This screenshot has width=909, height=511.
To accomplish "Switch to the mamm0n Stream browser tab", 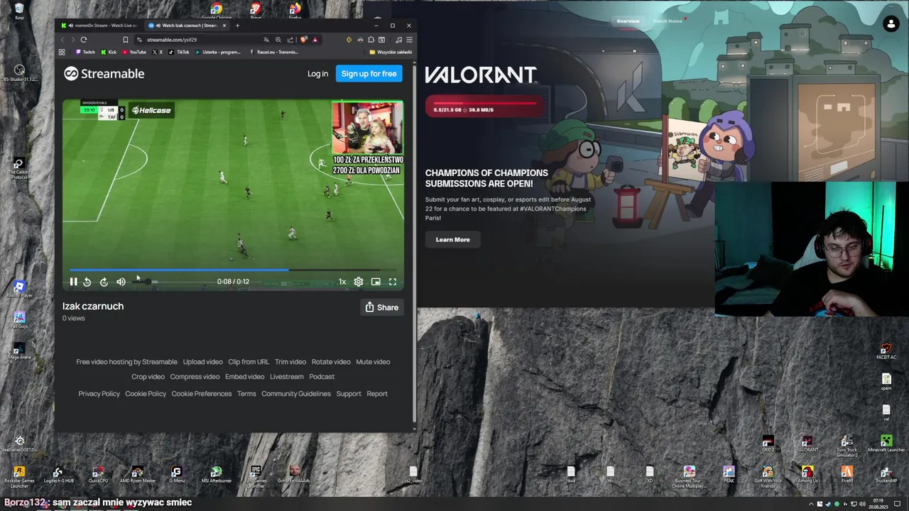I will [x=99, y=26].
